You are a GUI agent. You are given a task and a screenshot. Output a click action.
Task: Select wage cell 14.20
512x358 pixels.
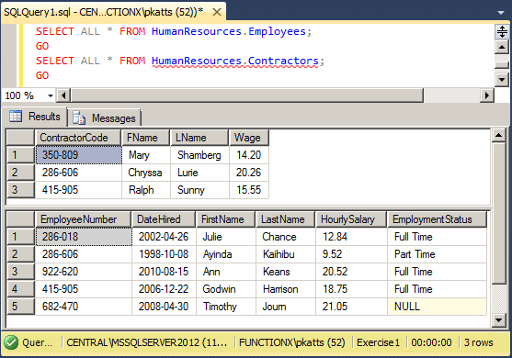(249, 155)
